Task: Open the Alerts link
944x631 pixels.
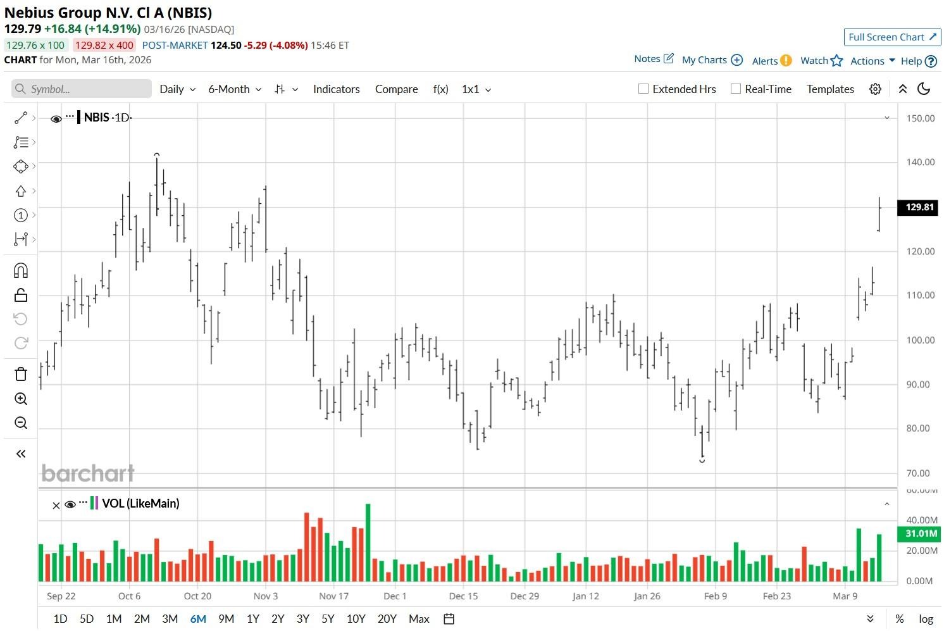Action: (765, 61)
